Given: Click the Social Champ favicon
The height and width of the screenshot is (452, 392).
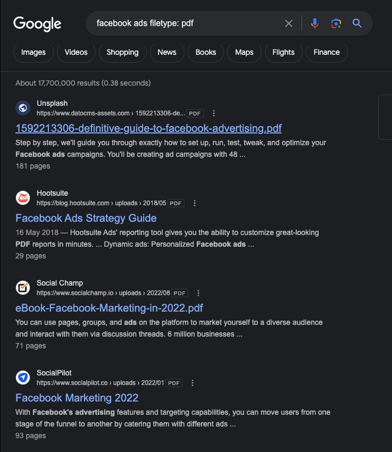Looking at the screenshot, I should click(x=23, y=288).
